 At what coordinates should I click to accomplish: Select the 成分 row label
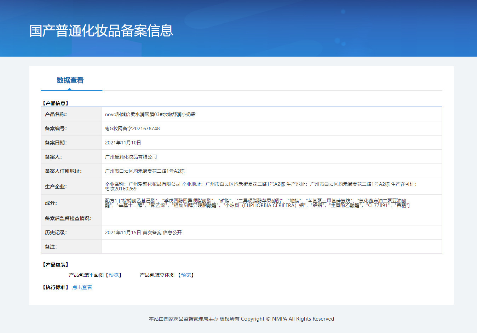[51, 203]
